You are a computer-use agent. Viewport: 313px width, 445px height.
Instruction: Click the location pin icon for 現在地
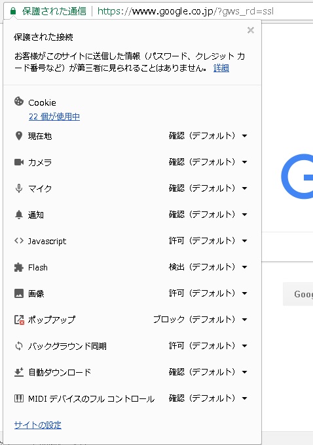[x=19, y=136]
